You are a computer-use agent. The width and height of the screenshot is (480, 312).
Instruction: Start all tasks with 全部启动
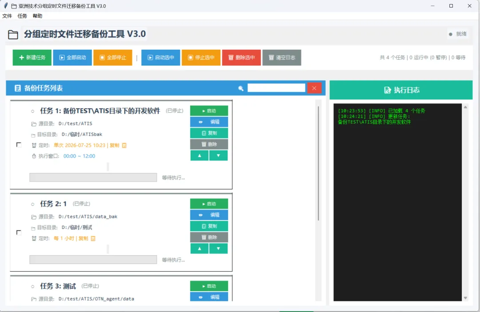tap(72, 57)
